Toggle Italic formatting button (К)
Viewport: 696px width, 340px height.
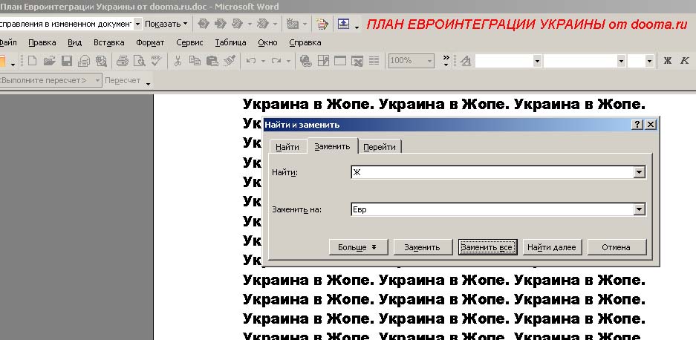click(684, 61)
